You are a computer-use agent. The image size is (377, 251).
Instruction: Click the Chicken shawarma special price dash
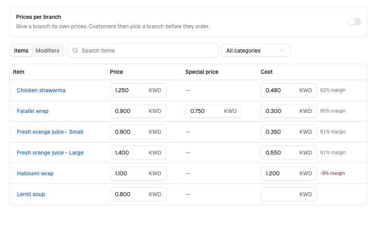tap(188, 90)
